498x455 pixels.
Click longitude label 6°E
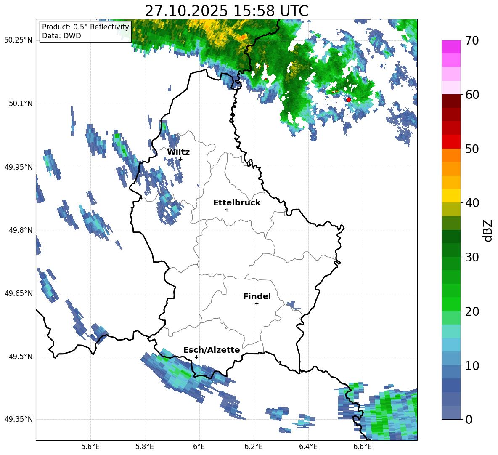[199, 447]
